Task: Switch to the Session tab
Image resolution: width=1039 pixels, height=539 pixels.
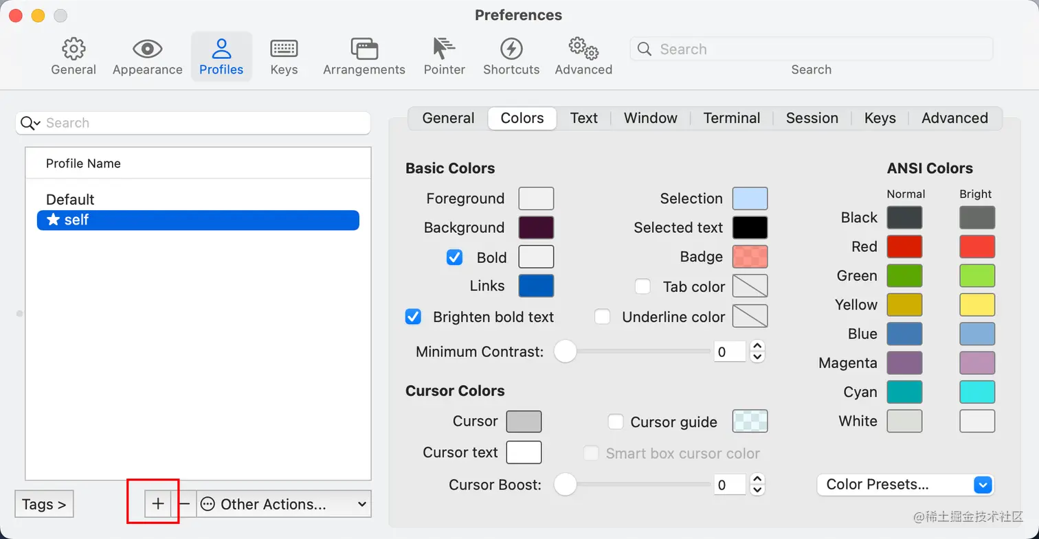Action: pos(812,118)
